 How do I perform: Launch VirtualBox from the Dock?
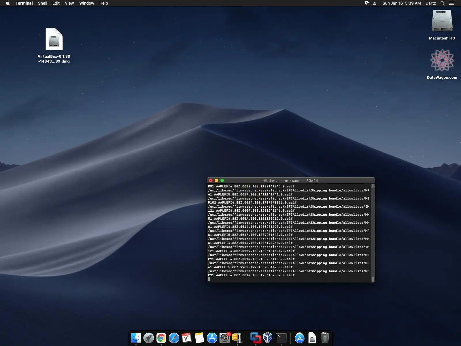pyautogui.click(x=268, y=338)
